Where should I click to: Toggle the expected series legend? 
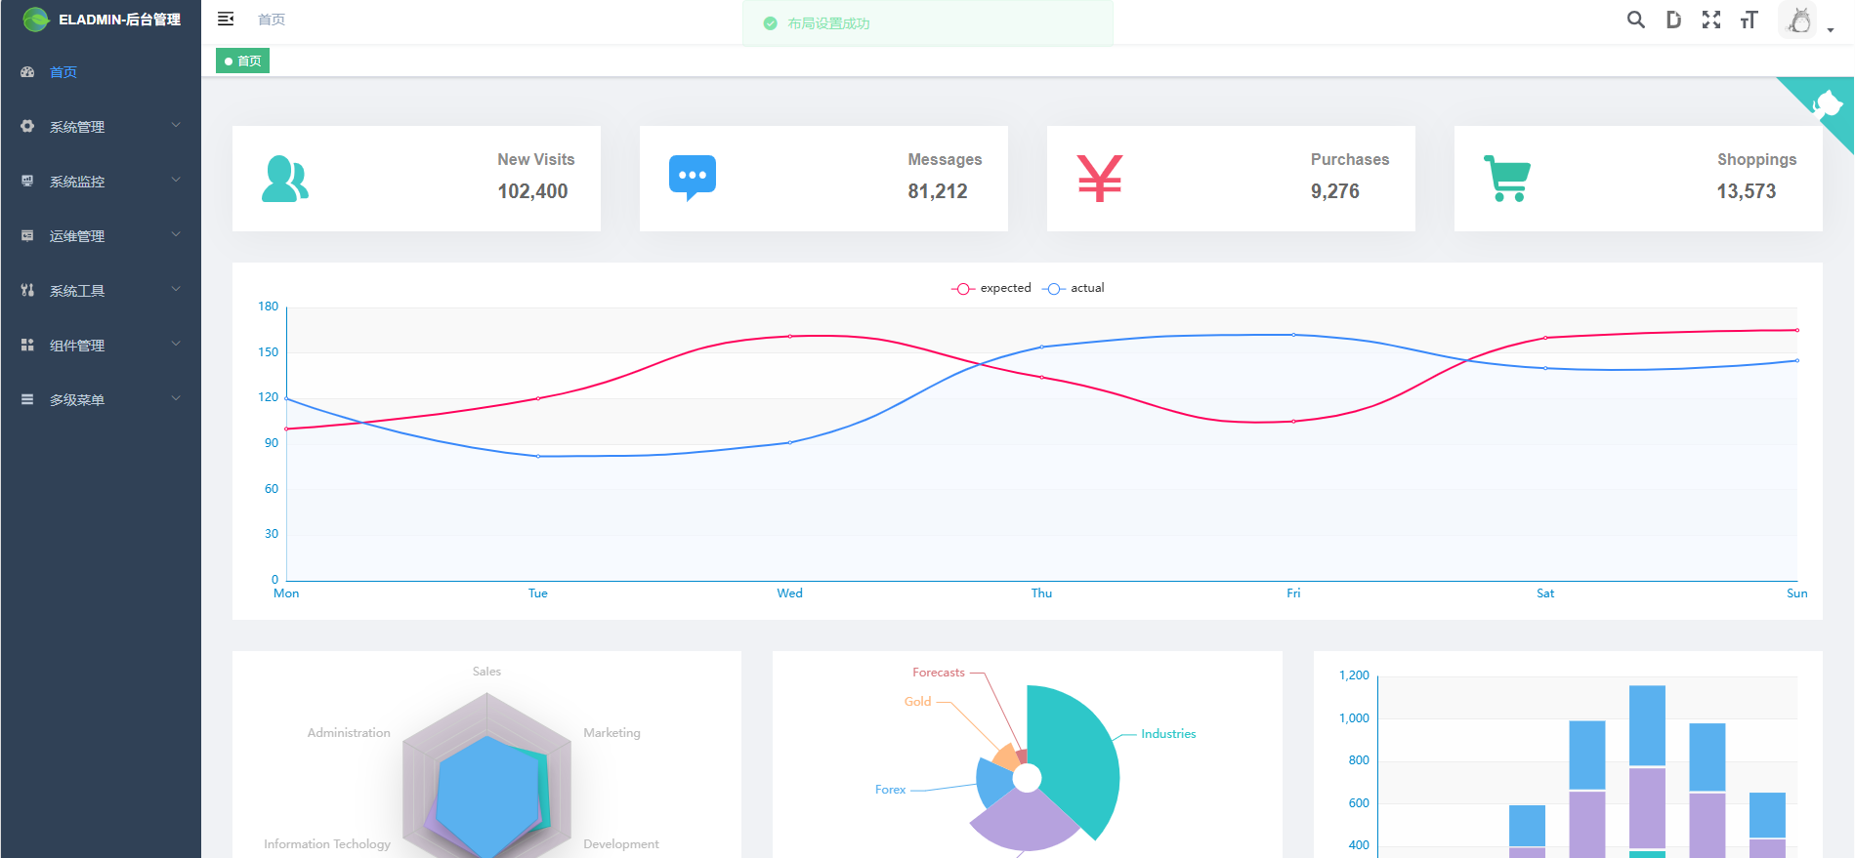coord(991,288)
